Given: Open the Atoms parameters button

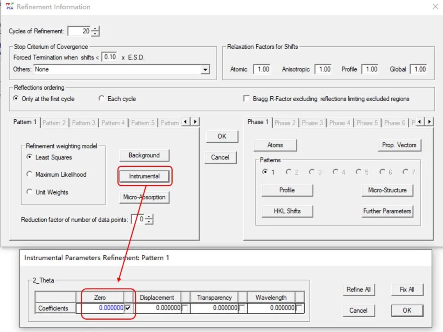Looking at the screenshot, I should (x=275, y=145).
